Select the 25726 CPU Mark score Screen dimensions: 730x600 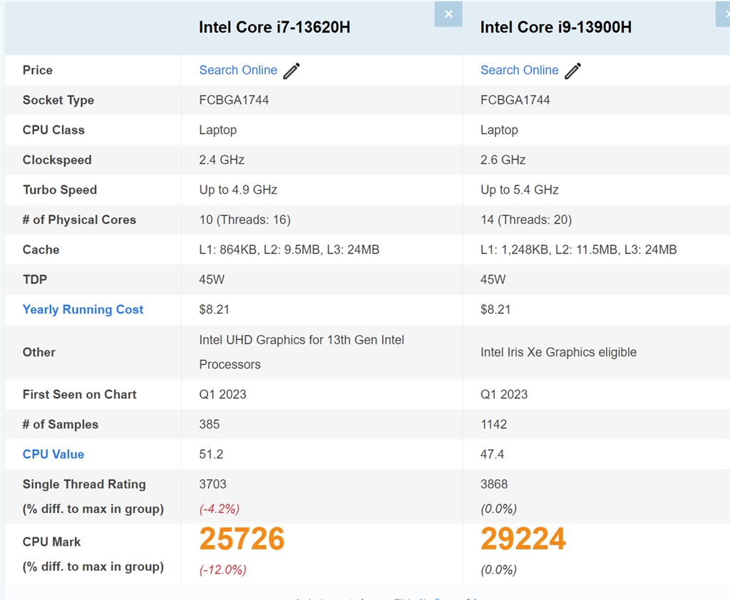[x=242, y=539]
